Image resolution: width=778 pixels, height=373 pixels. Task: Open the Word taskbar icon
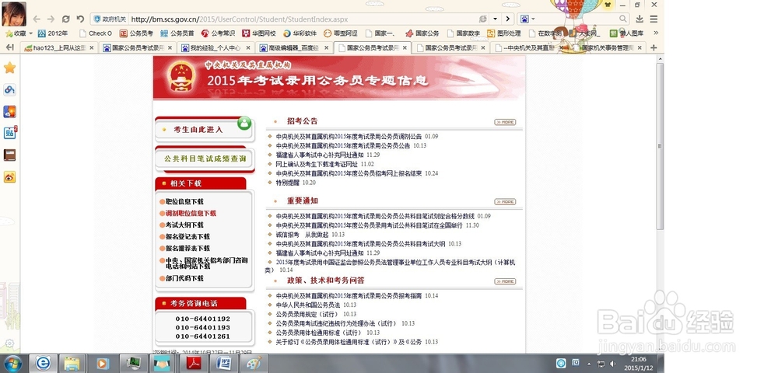coord(223,364)
